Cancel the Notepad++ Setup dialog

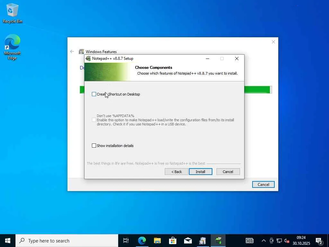click(x=228, y=172)
